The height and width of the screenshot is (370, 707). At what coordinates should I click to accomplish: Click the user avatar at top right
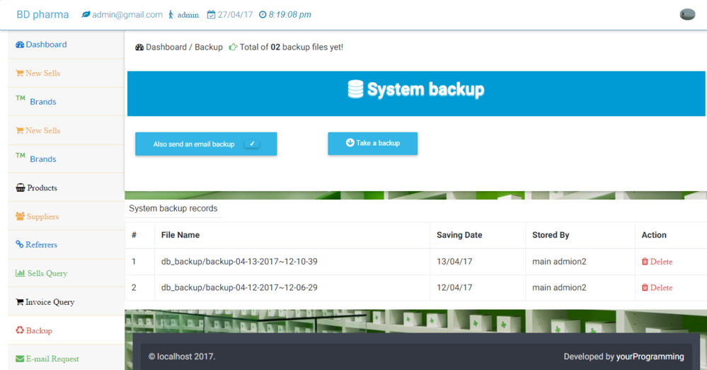(x=686, y=14)
